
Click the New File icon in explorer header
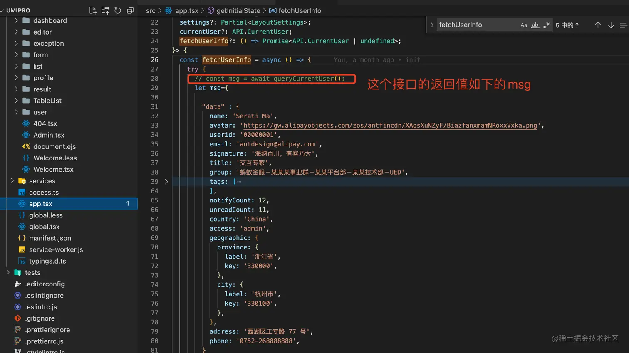pos(93,10)
